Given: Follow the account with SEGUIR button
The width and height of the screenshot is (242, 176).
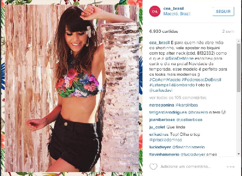Looking at the screenshot, I should click(223, 11).
